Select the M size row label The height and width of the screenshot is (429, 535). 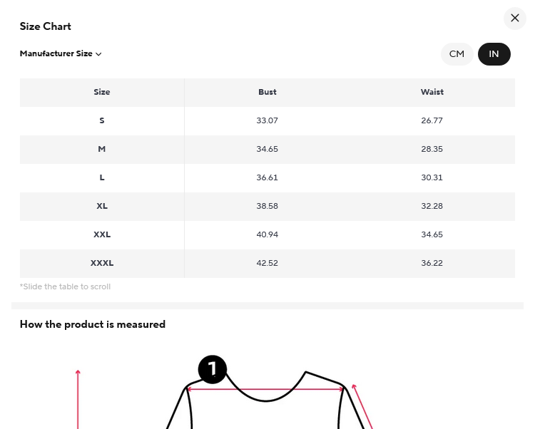click(x=102, y=149)
